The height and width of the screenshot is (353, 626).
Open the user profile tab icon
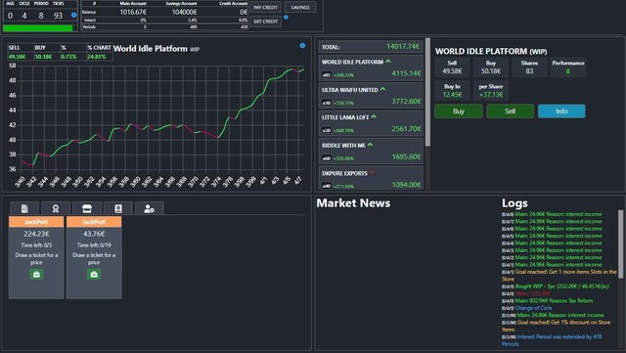point(149,208)
